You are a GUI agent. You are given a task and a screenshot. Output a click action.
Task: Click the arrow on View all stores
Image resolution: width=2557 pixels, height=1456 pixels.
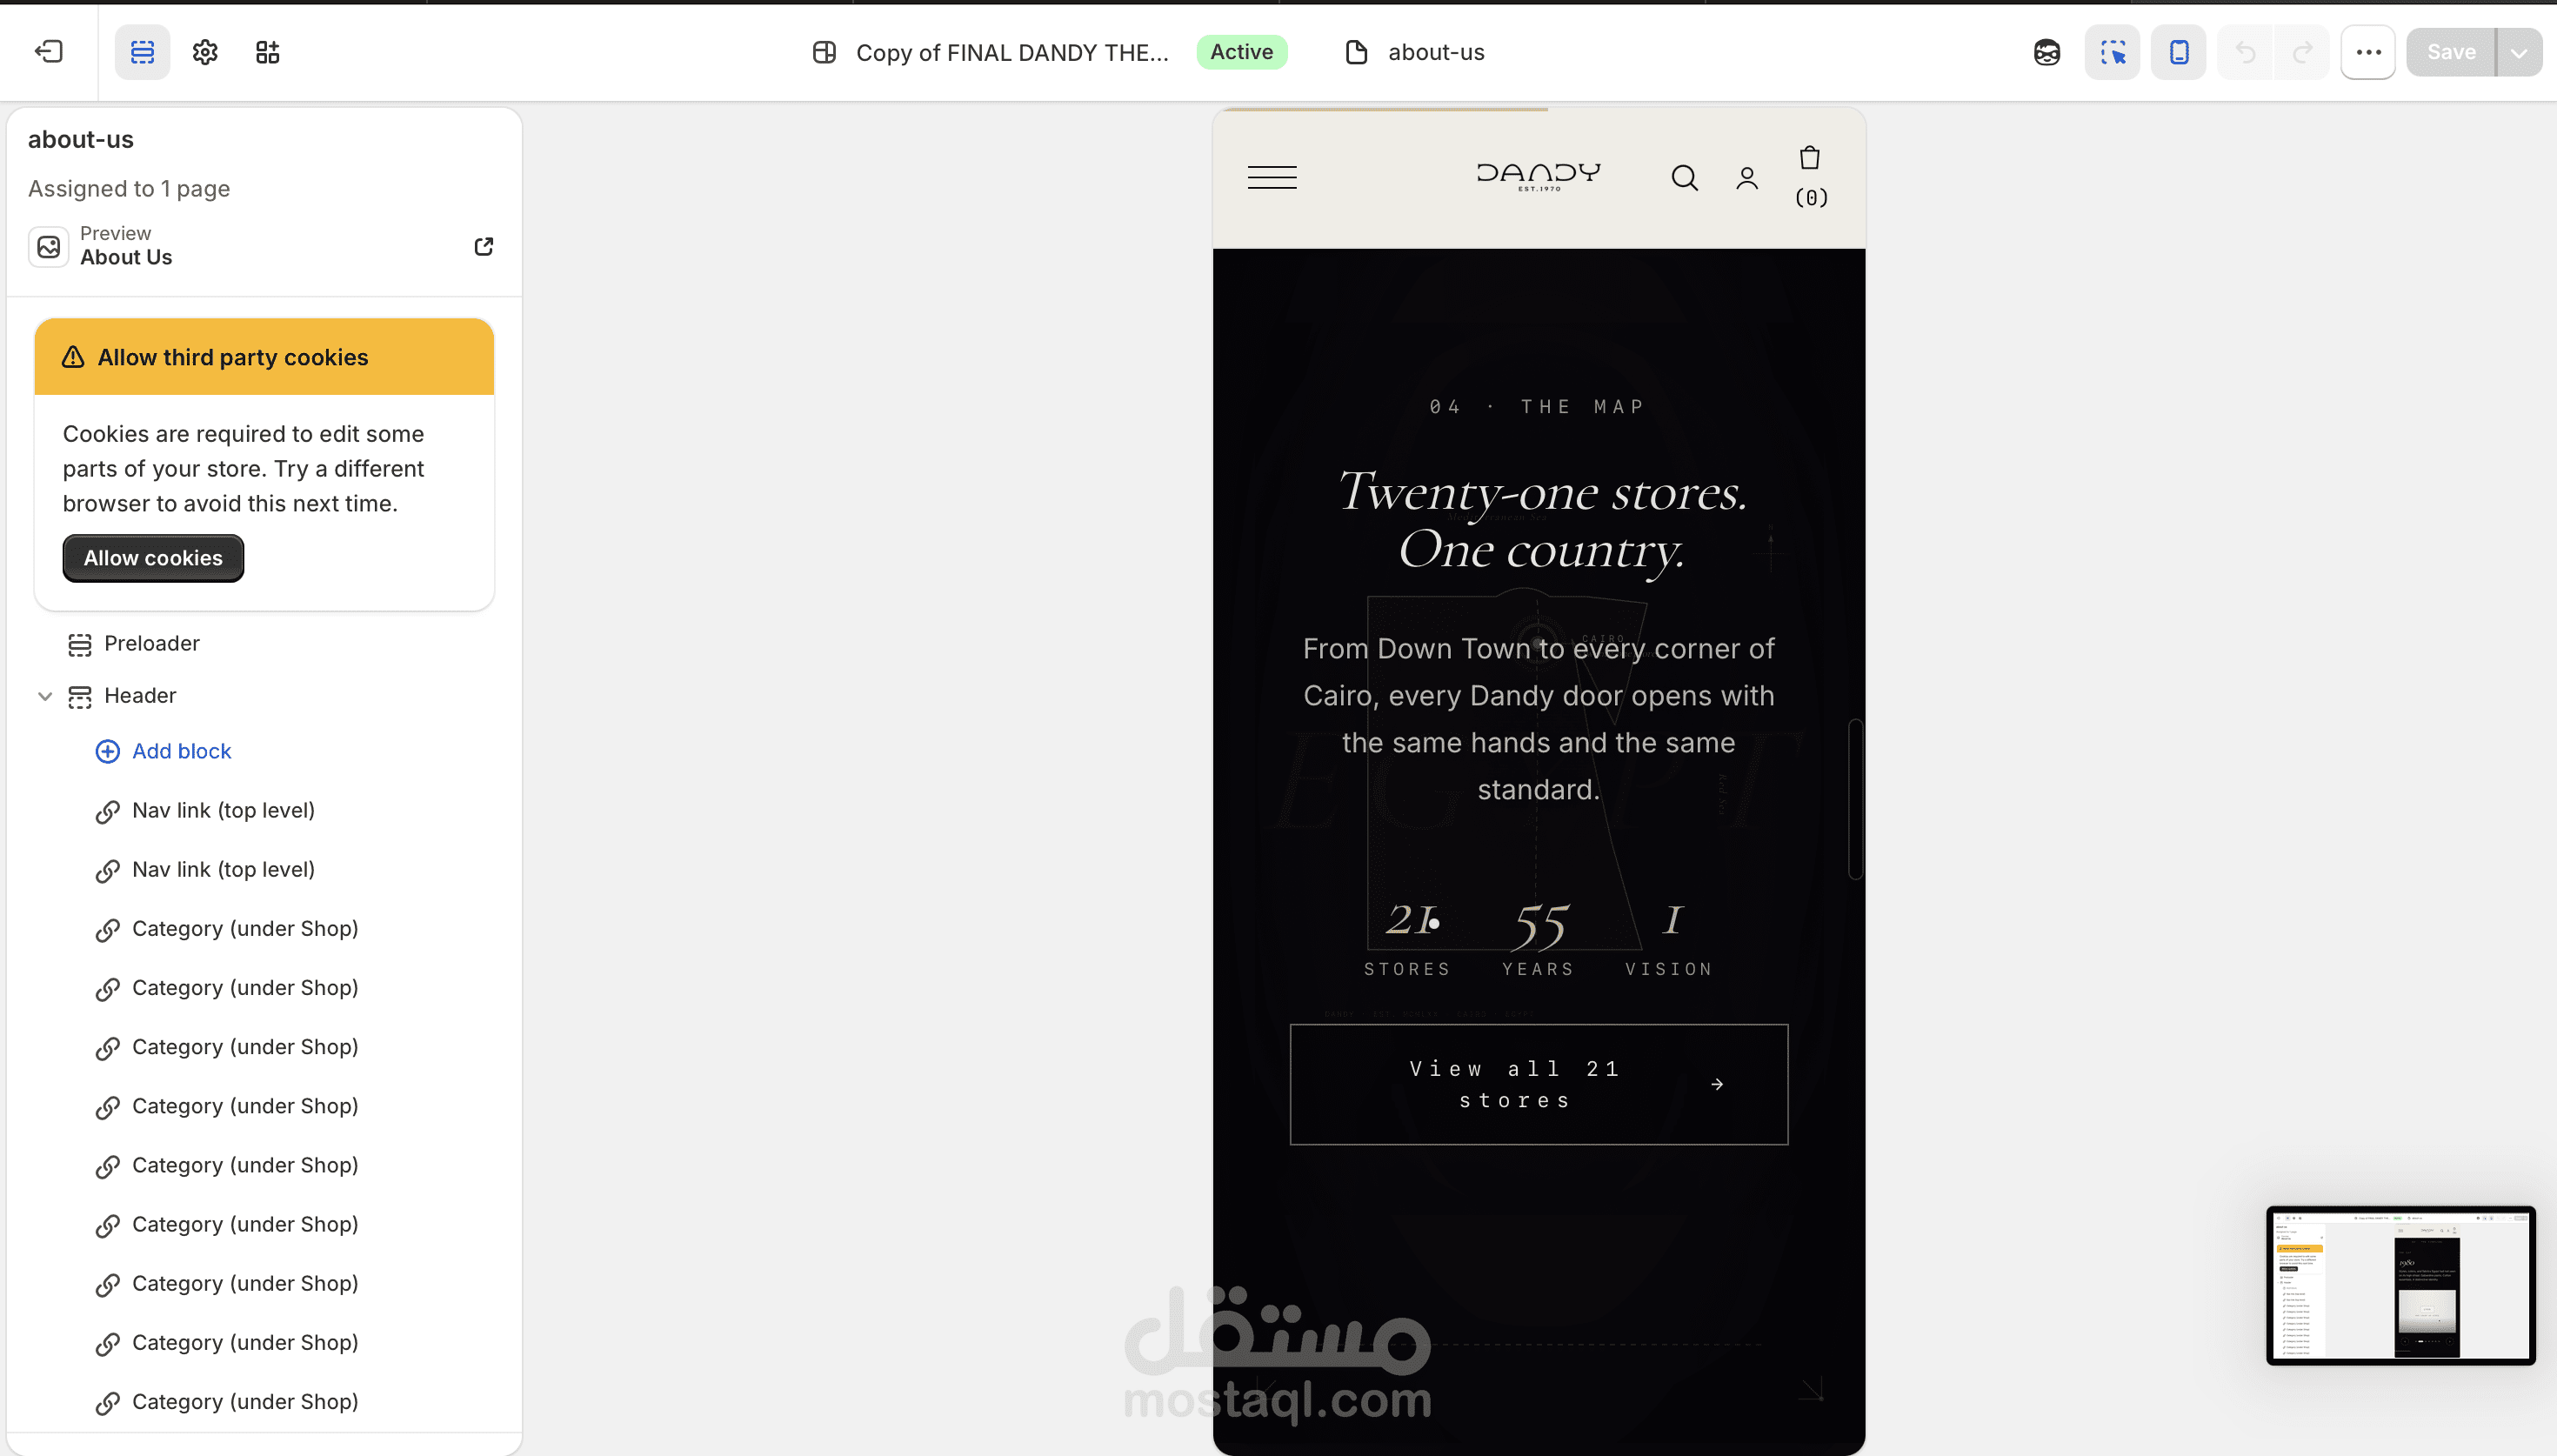pos(1718,1084)
